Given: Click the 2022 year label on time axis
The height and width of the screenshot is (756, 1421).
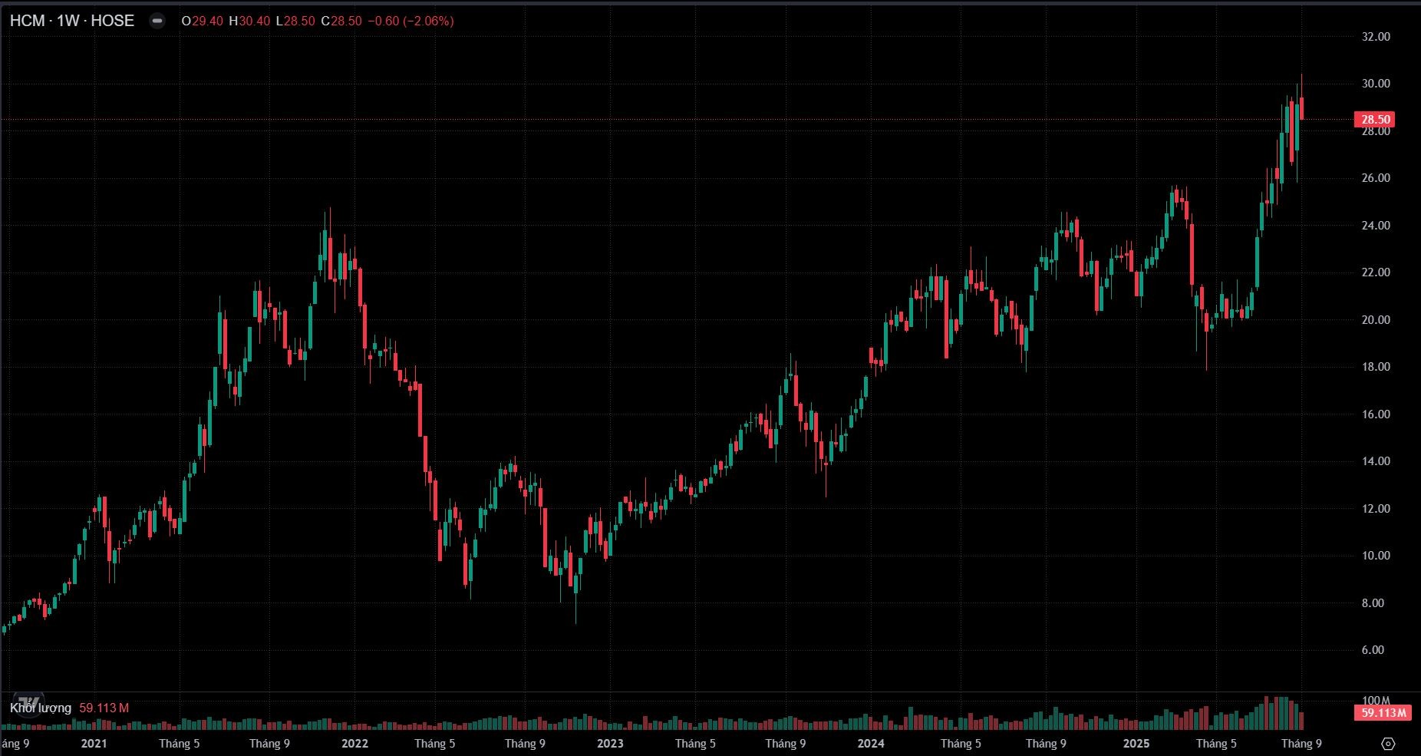Looking at the screenshot, I should (354, 743).
